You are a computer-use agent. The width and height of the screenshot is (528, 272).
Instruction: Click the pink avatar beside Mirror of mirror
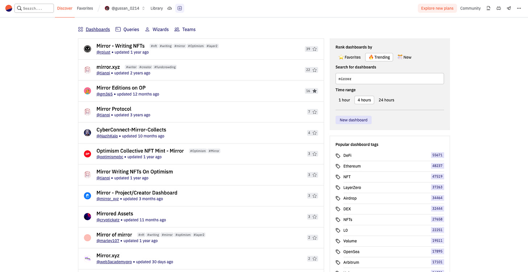pos(87,238)
